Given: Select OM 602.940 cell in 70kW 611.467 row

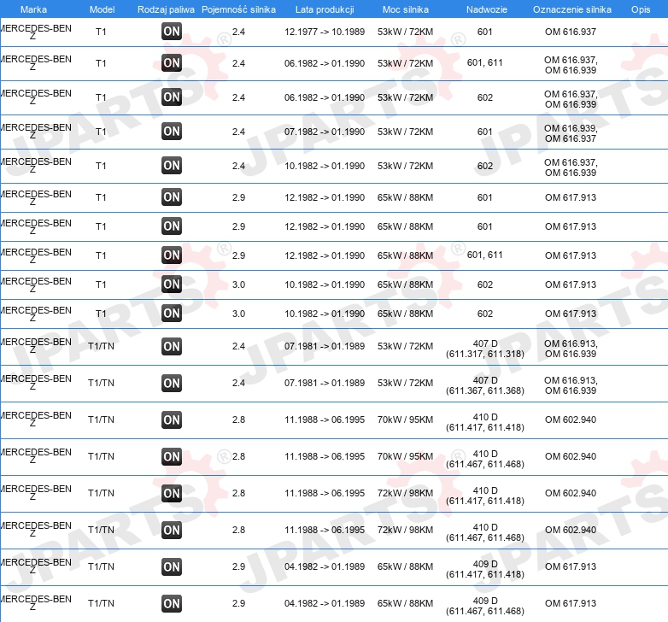Looking at the screenshot, I should 571,456.
